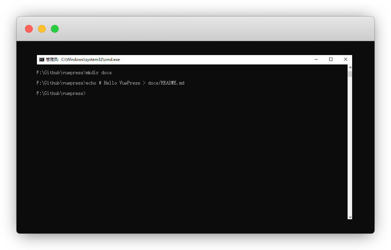Click the '#' symbol in the echo command
This screenshot has width=391, height=250.
pyautogui.click(x=100, y=83)
